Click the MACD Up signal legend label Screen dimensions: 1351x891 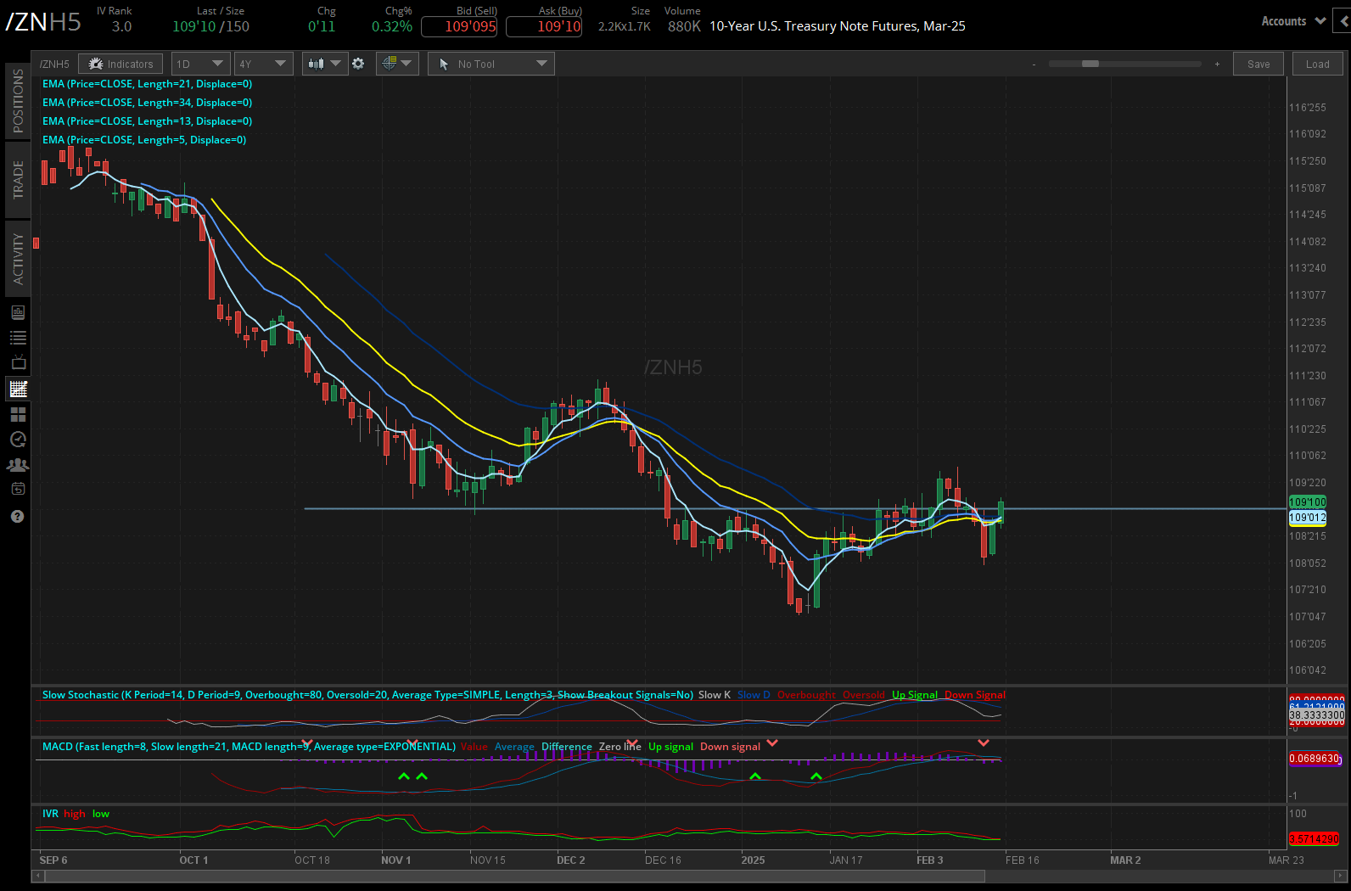(x=670, y=747)
